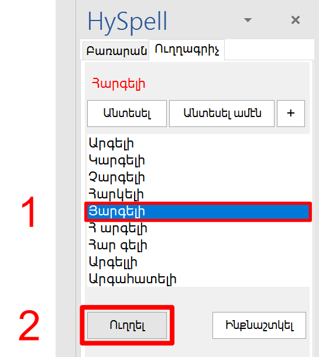This screenshot has width=319, height=357.
Task: Open the HySpell pane options dropdown arrow
Action: click(x=248, y=20)
